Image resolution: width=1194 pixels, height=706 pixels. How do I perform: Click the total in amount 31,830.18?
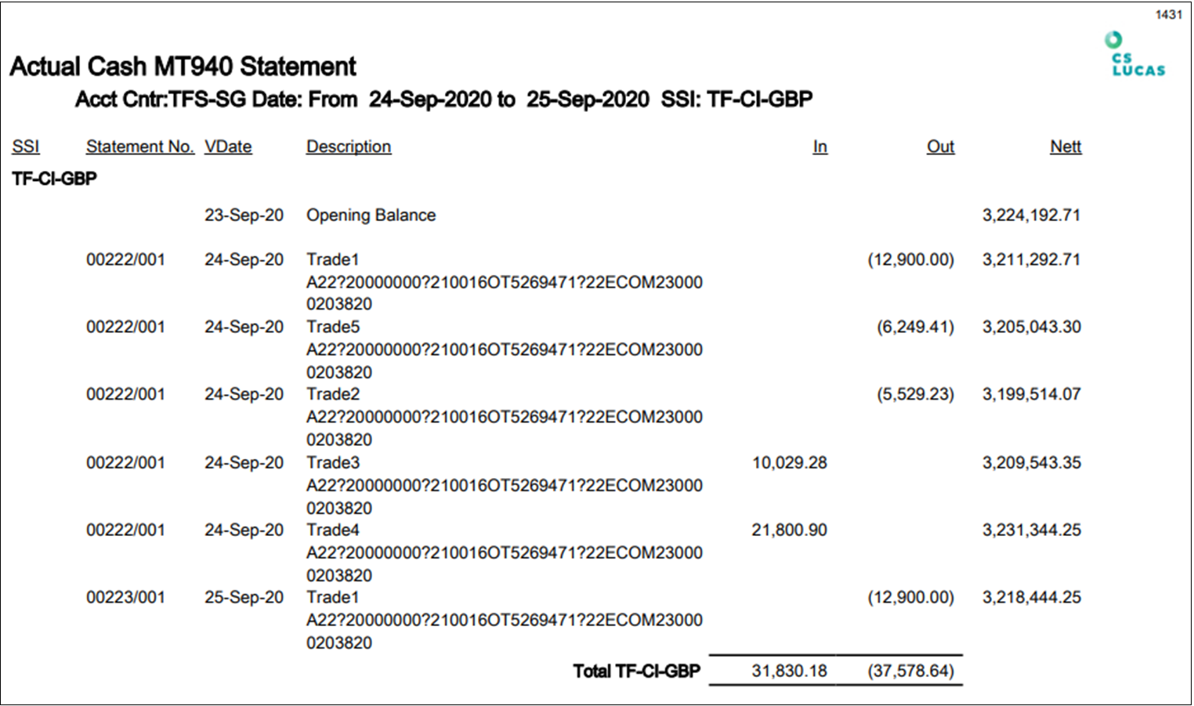(789, 672)
